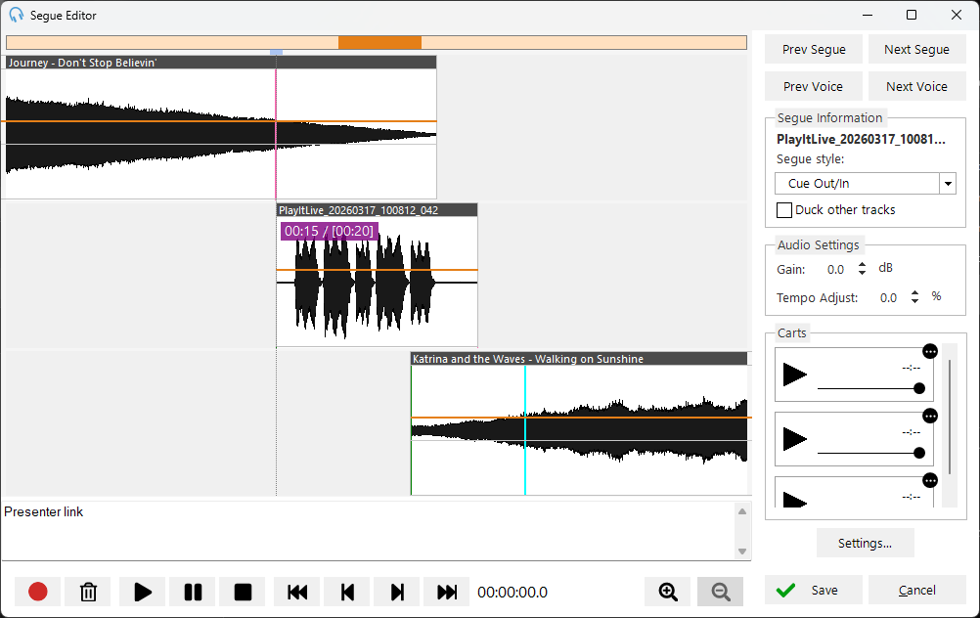
Task: Play the second cart
Action: tap(795, 439)
